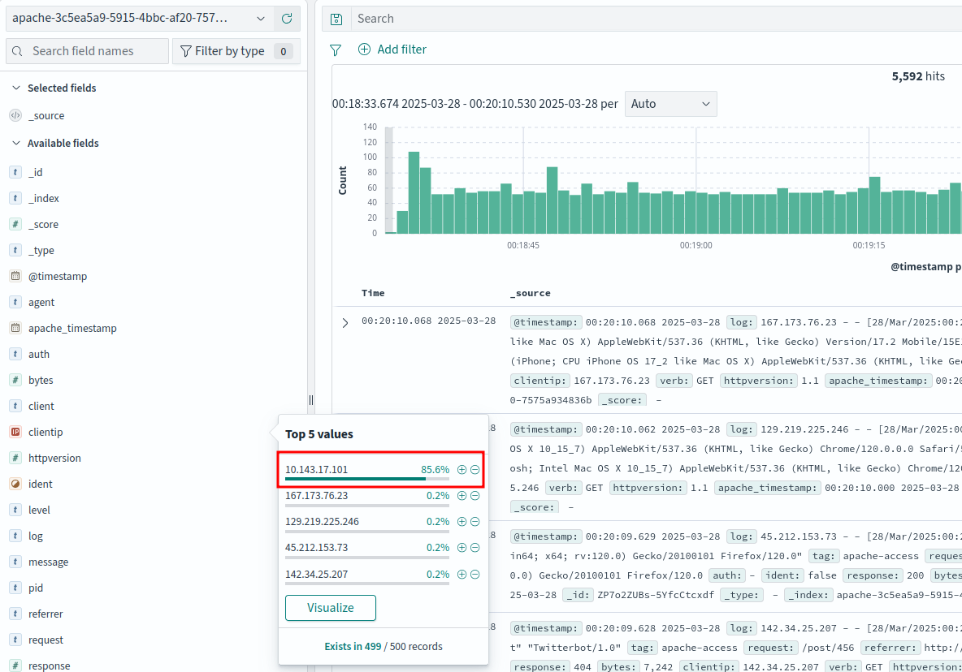Expand the first document row

pos(345,322)
